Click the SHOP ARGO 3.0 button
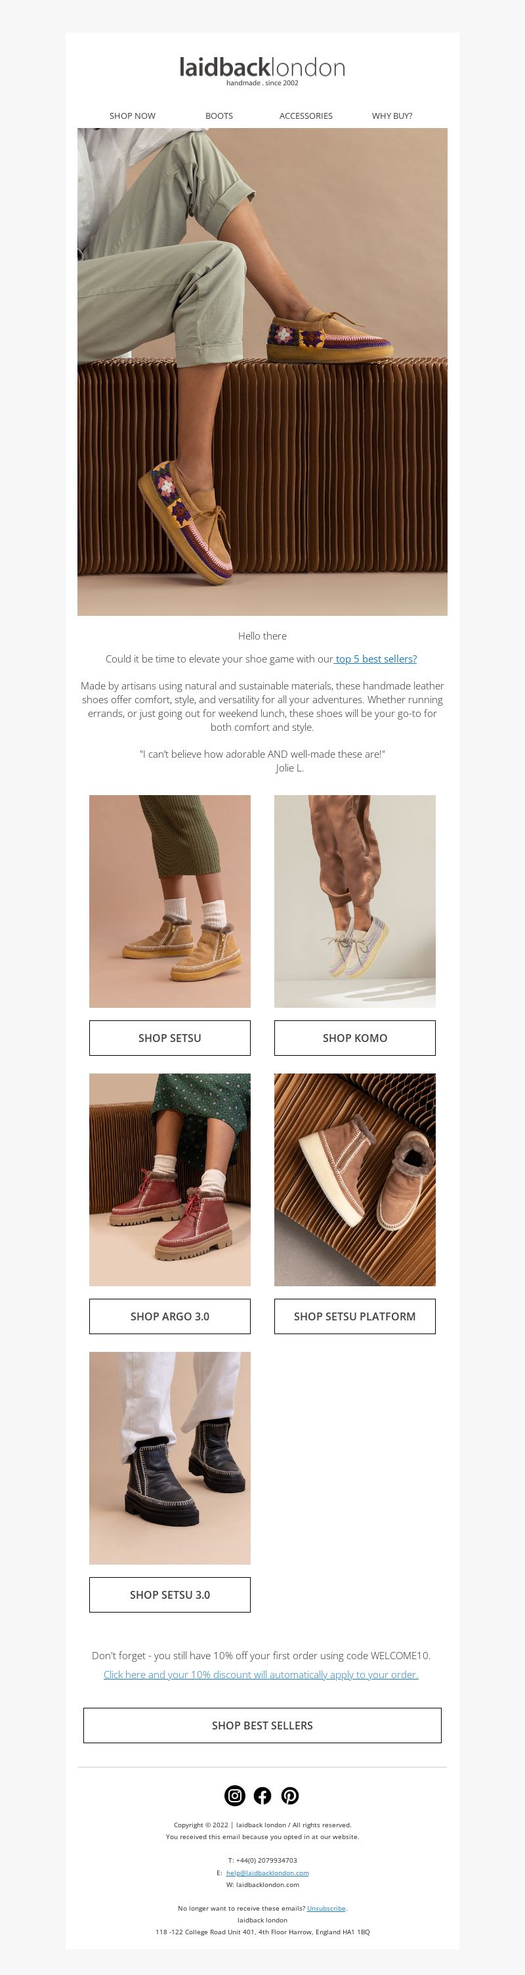 tap(169, 1316)
